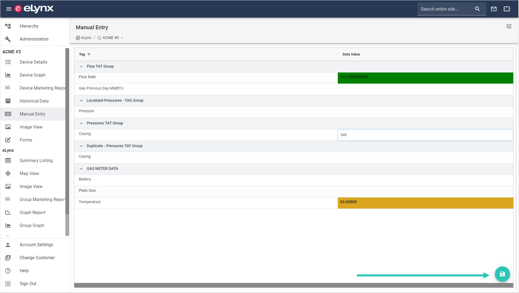The width and height of the screenshot is (519, 293).
Task: Collapse the GAS METER DATA group
Action: [81, 169]
